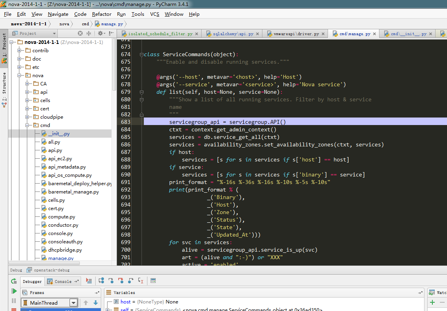Open the Navigate menu
This screenshot has width=447, height=311.
point(58,14)
